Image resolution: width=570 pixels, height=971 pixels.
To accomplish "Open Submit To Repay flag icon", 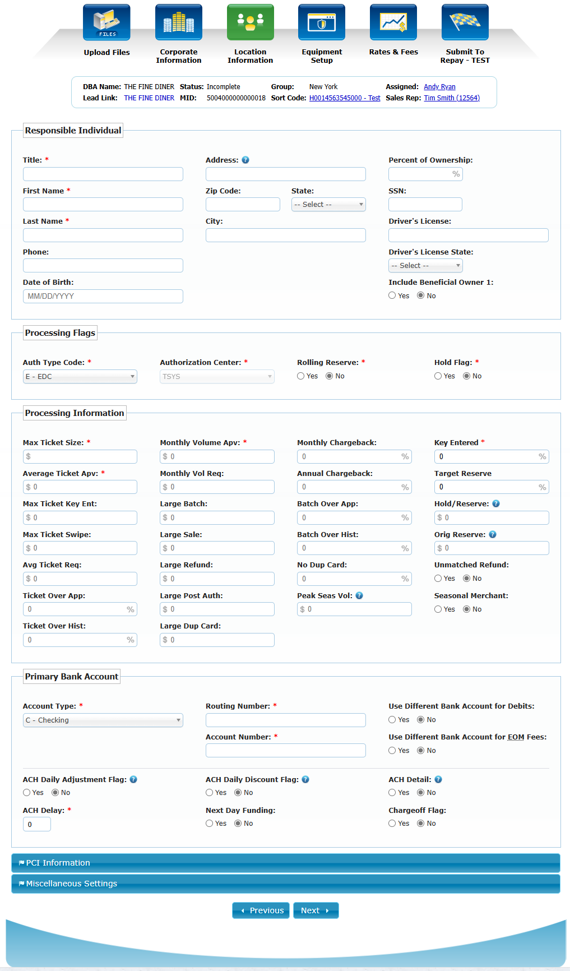I will 465,22.
